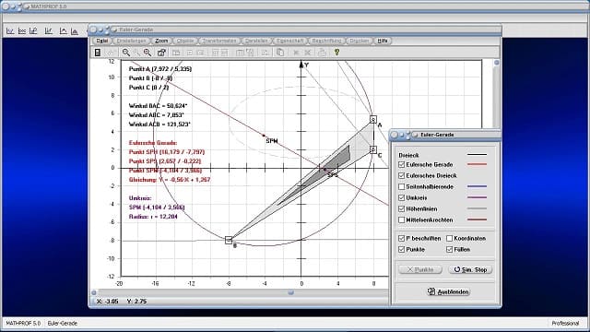Enable the Mittelsenkrechten checkbox
590x332 pixels.
pyautogui.click(x=402, y=219)
